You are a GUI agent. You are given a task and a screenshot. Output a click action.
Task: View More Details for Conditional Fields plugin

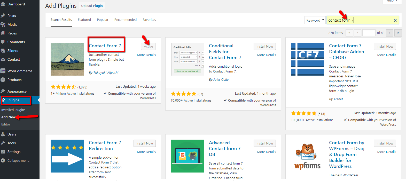(267, 55)
